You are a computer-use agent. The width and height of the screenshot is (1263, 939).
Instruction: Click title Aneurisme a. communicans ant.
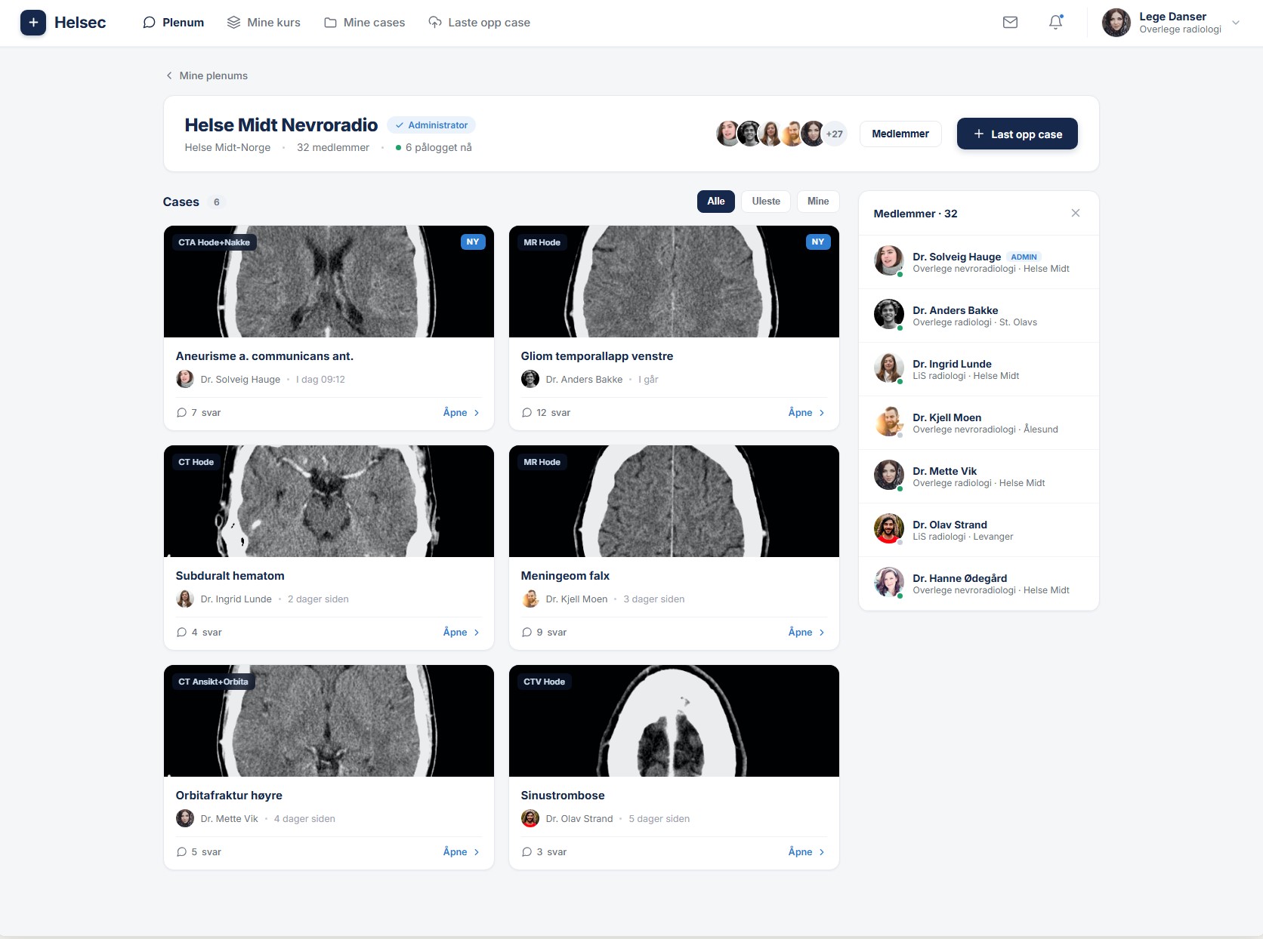(x=264, y=356)
